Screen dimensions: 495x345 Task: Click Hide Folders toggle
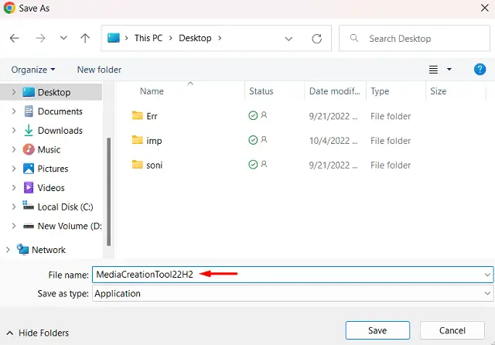coord(38,333)
